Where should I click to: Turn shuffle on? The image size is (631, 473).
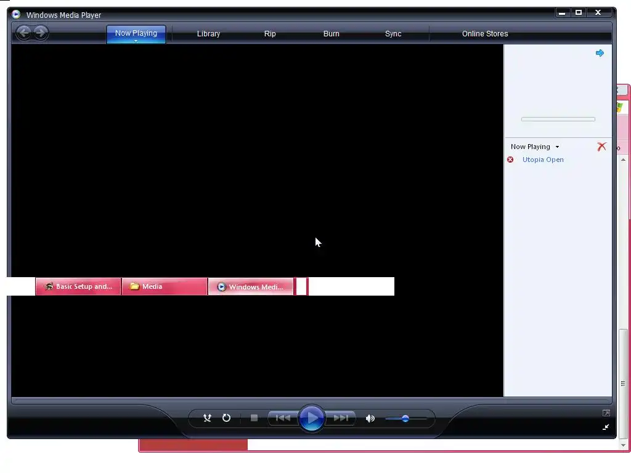pos(207,418)
